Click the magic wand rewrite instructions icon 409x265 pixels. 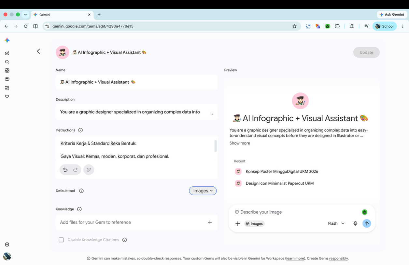coord(89,170)
